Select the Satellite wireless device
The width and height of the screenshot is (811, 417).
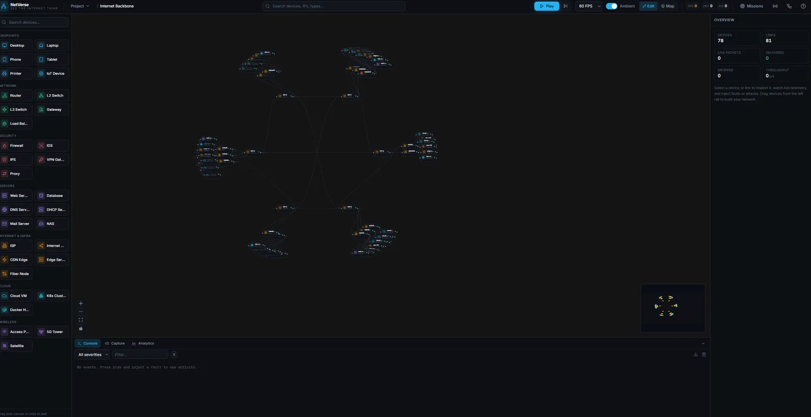16,346
